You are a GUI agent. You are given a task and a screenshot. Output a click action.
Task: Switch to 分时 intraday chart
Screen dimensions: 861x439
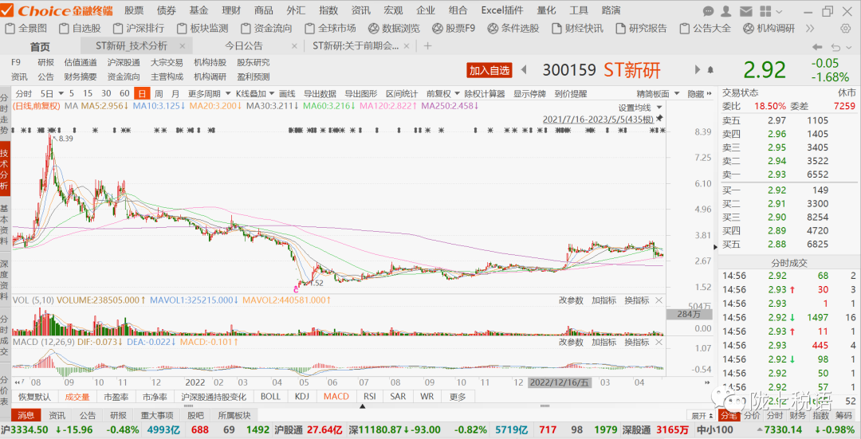24,94
